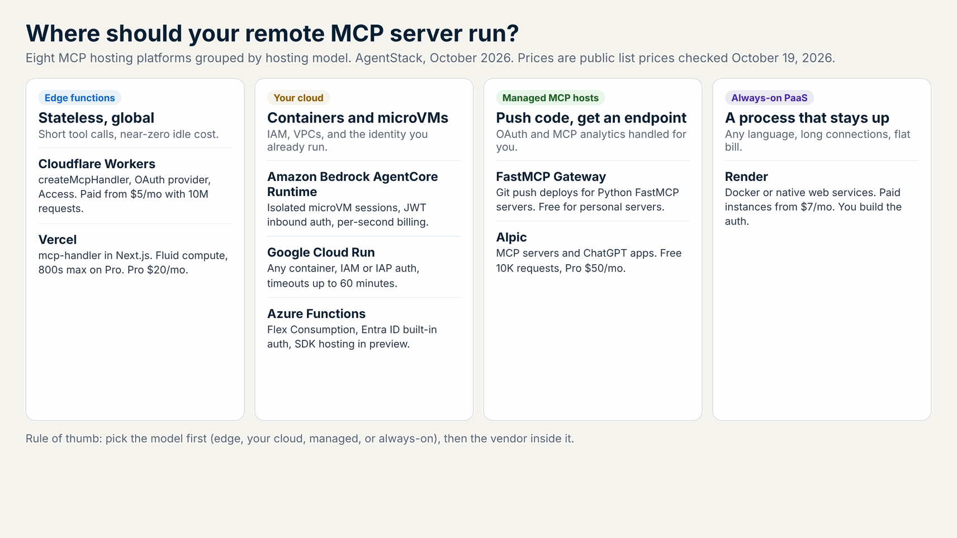The image size is (957, 538).
Task: Click the 'Always-on PaaS' badge
Action: point(769,98)
